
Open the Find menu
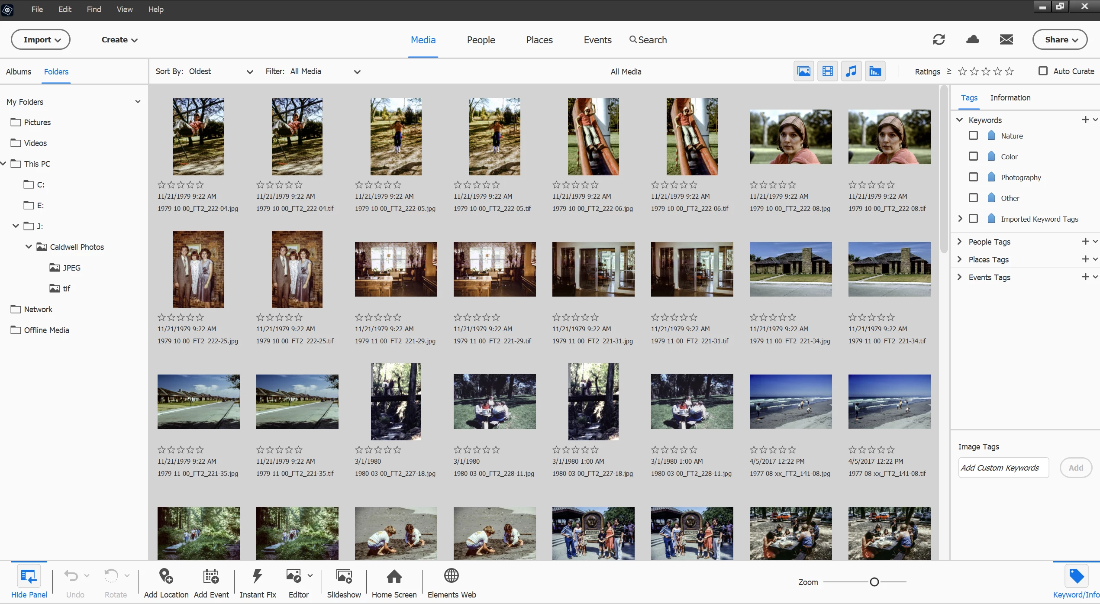coord(94,10)
